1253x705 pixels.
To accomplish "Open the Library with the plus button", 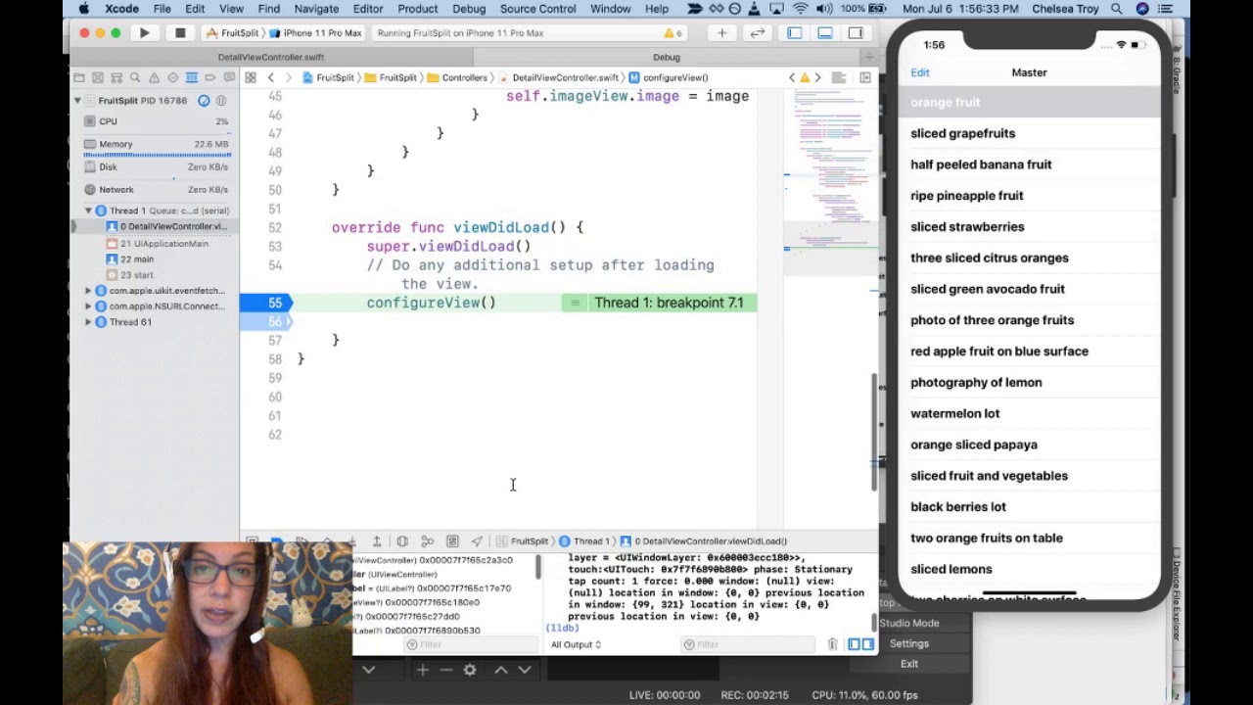I will (x=721, y=33).
